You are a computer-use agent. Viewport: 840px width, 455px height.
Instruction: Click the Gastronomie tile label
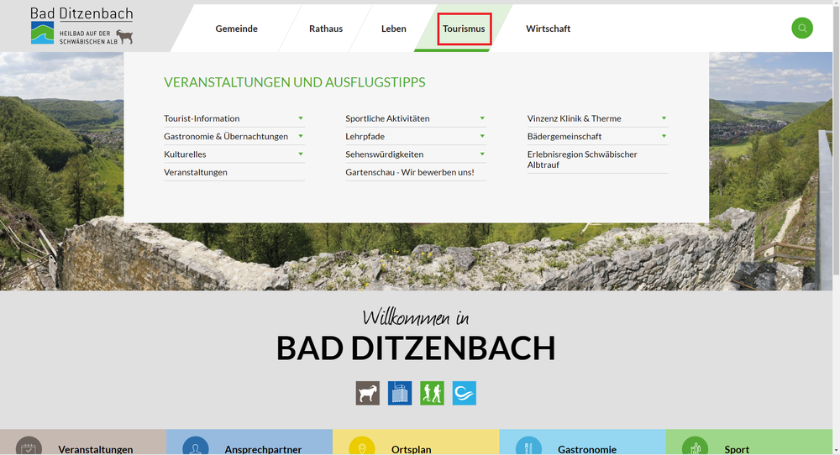click(x=586, y=450)
